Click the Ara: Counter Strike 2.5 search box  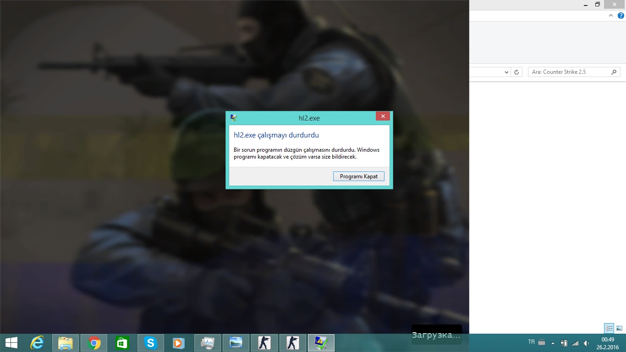[x=569, y=72]
